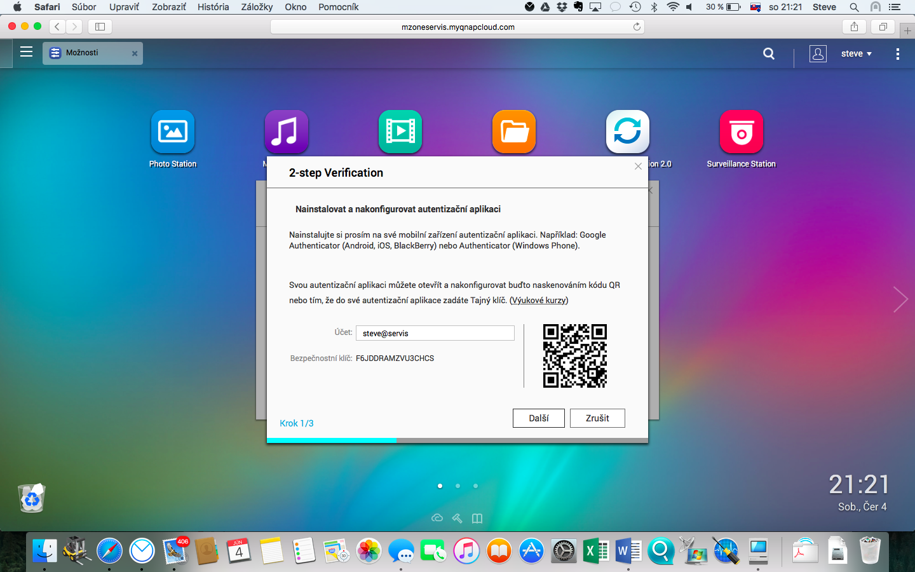The width and height of the screenshot is (915, 572).
Task: Open the QTS main hamburger menu
Action: [x=26, y=52]
